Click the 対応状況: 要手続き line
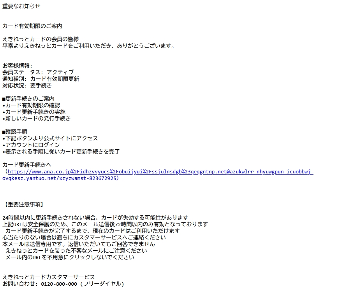352x290 pixels. (x=27, y=86)
